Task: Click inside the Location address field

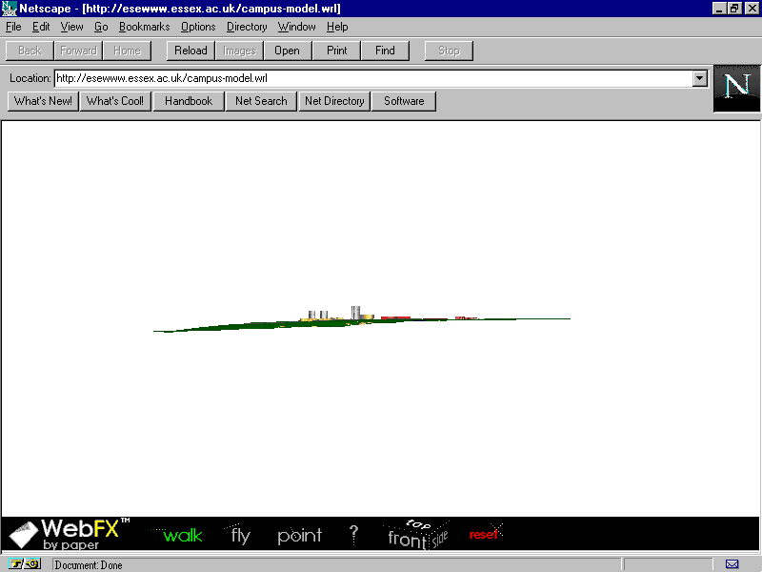Action: point(371,78)
